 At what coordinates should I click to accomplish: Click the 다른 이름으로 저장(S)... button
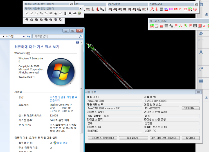165,138
